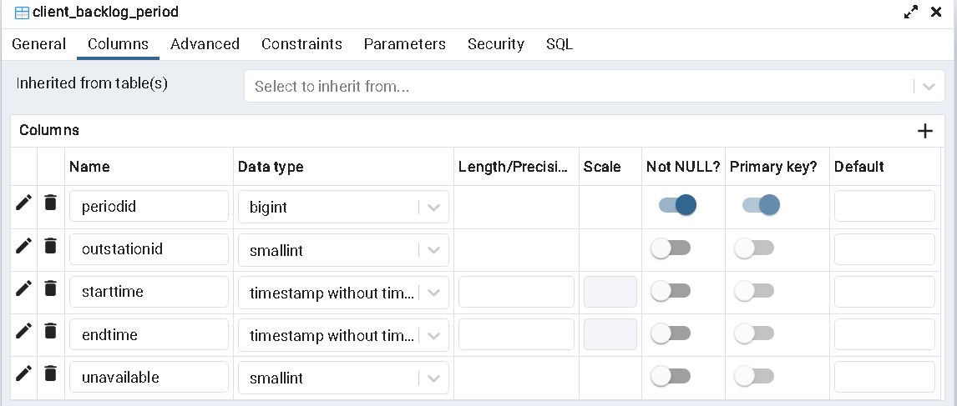The image size is (957, 406).
Task: Click the Default field for unavailable
Action: pos(884,377)
